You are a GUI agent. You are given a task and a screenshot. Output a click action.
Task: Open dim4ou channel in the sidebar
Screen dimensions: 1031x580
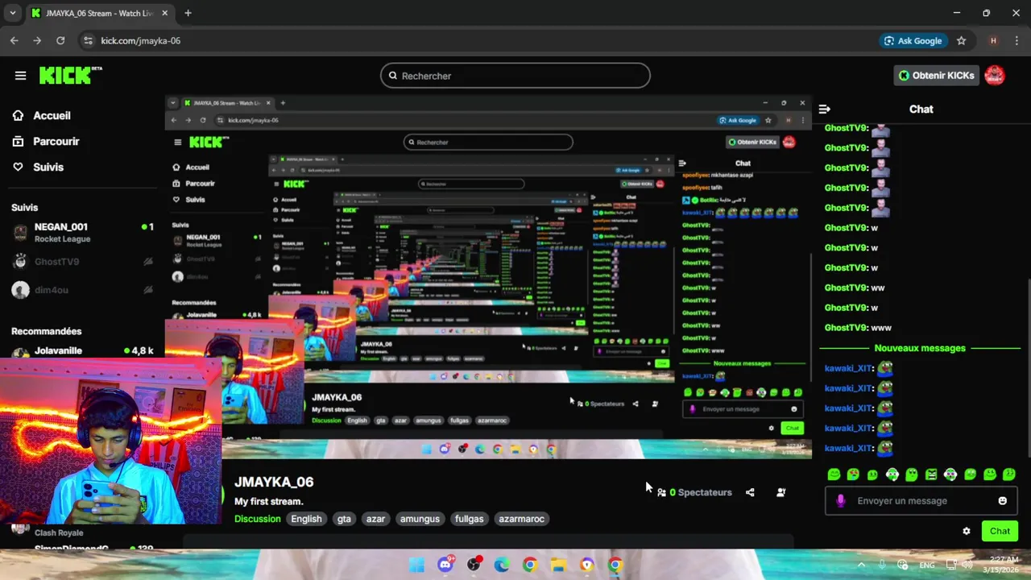coord(82,290)
